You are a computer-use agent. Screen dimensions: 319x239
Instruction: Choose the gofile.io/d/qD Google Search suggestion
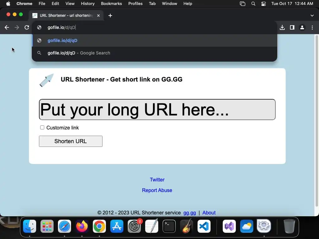(155, 53)
